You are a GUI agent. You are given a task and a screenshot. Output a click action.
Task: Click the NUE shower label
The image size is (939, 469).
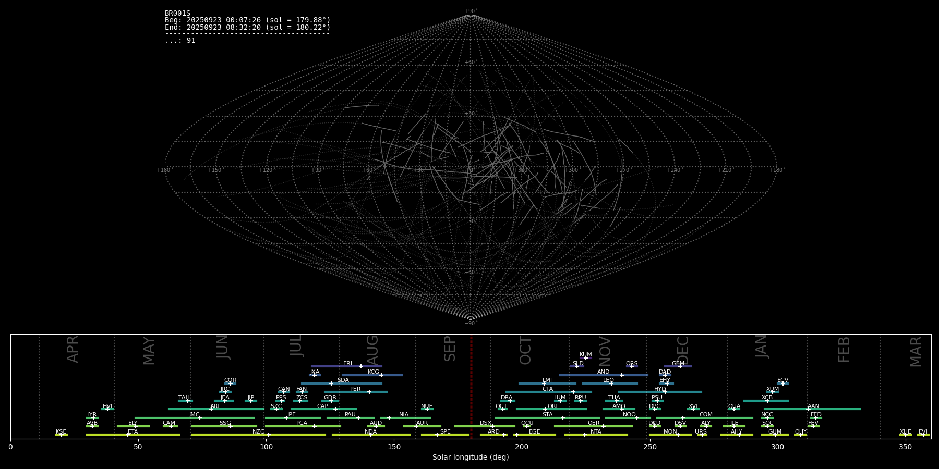pos(427,406)
